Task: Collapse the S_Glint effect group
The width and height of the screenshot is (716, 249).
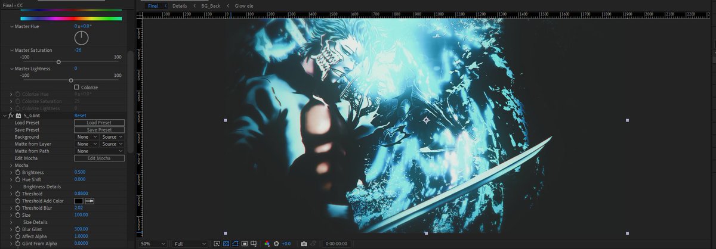Action: point(5,115)
